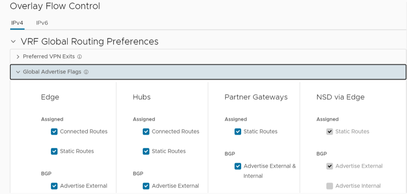Toggle Edge BGP Advertise External checkbox
This screenshot has width=407, height=194.
coord(54,186)
